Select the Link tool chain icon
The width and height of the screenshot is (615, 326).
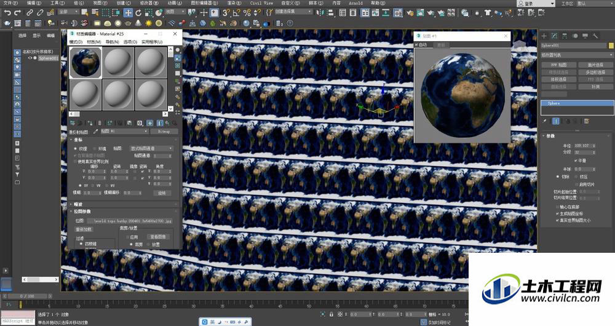[30, 12]
